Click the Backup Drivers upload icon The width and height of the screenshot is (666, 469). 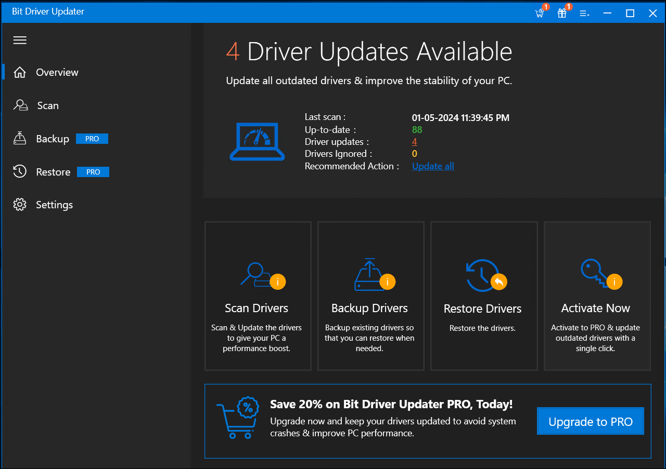pos(369,274)
